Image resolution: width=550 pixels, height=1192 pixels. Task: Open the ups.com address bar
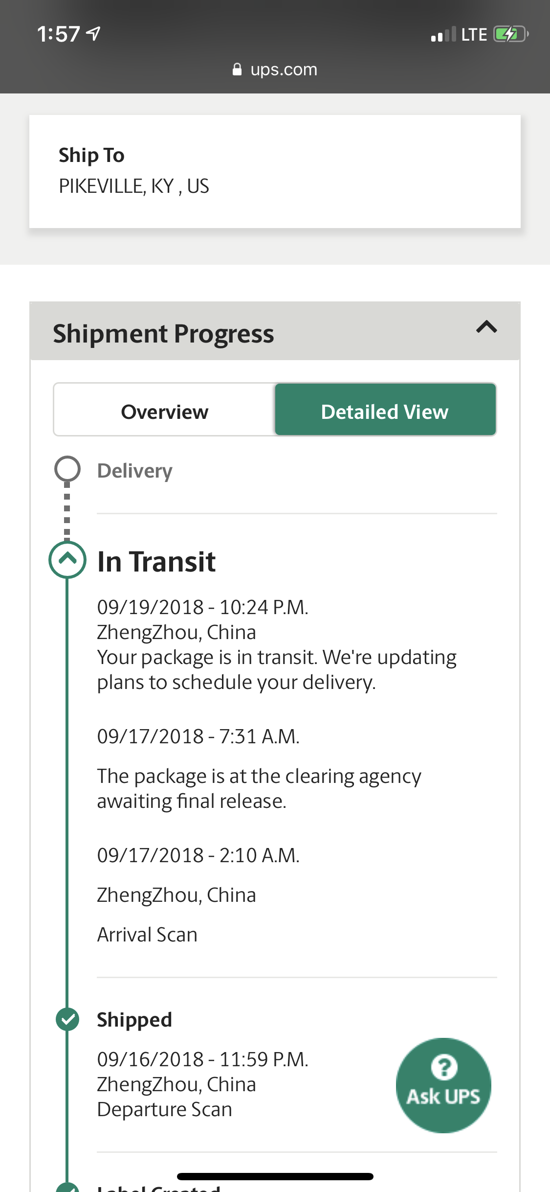283,69
